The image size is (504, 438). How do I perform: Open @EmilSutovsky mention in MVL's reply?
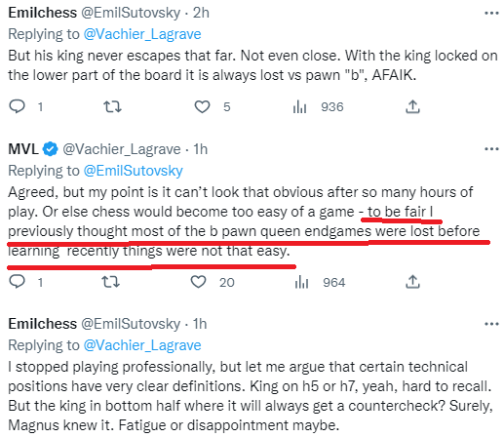click(x=134, y=171)
